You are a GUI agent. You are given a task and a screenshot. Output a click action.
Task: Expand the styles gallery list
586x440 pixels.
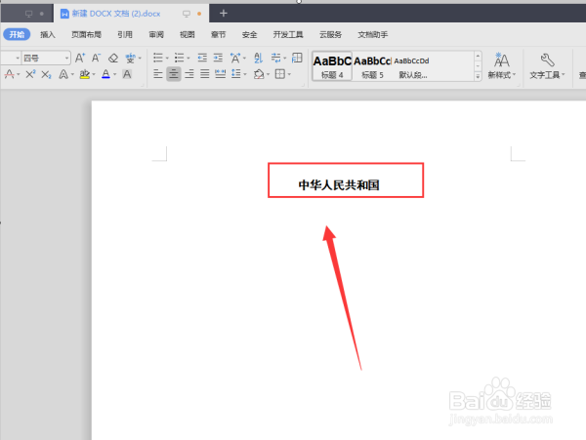[x=478, y=76]
